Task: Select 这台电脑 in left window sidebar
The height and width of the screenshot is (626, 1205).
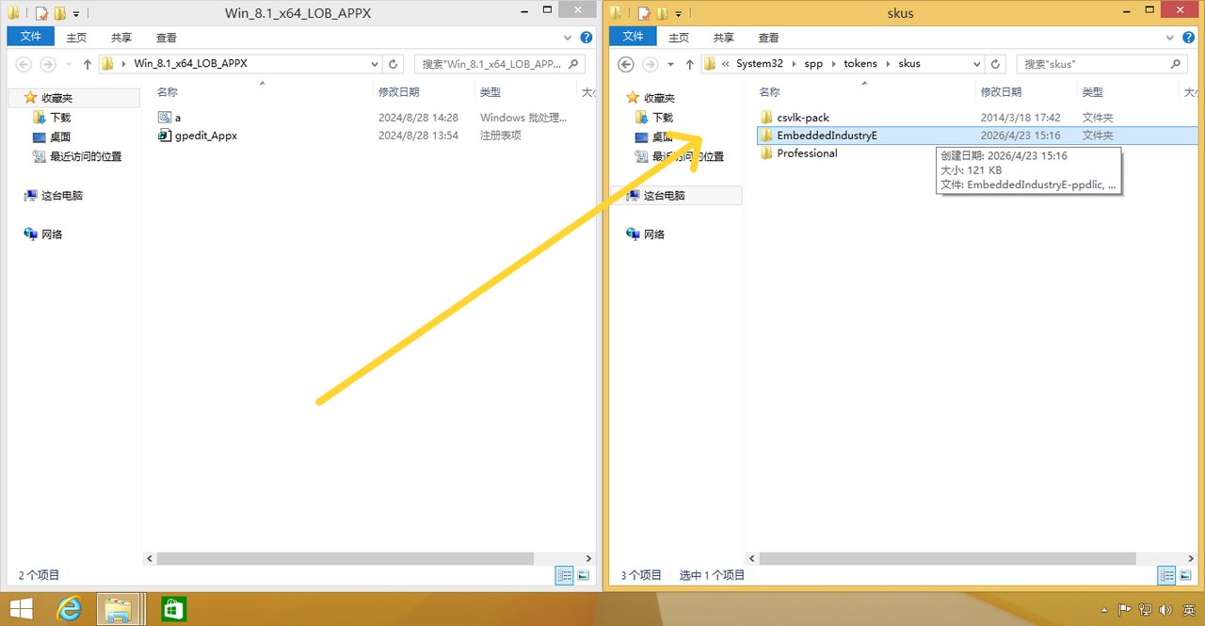Action: (x=62, y=196)
